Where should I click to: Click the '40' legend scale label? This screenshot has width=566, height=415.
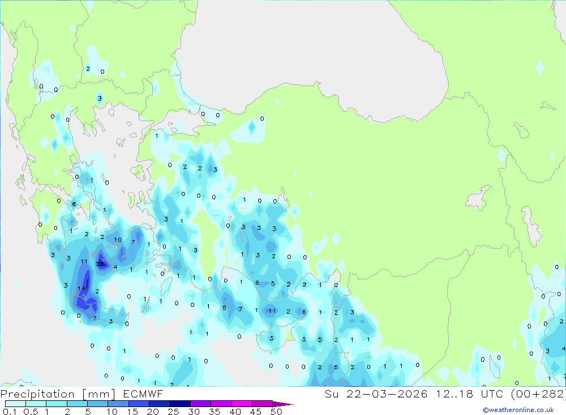235,412
